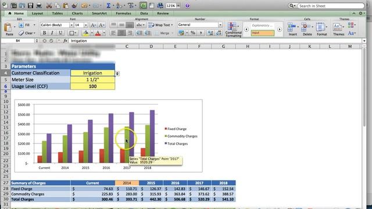Toggle Bold formatting
372x209 pixels.
click(x=44, y=33)
